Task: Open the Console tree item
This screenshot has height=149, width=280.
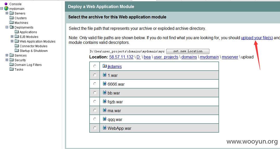Action: pyautogui.click(x=15, y=4)
